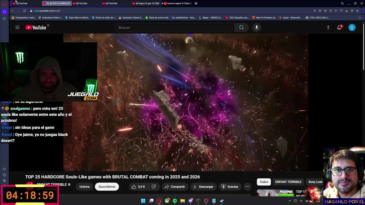Like the video with thumbs up 3,9 K
The height and width of the screenshot is (205, 365).
[138, 186]
